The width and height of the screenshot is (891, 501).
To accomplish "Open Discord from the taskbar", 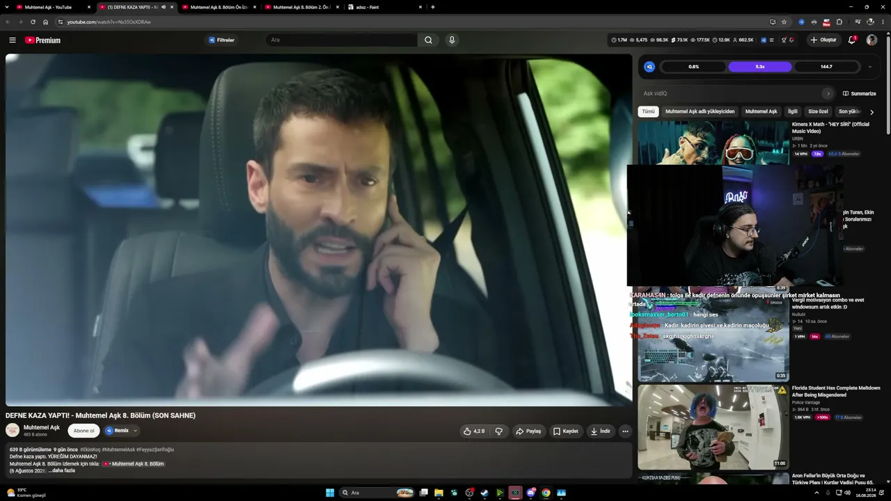I will (x=531, y=493).
